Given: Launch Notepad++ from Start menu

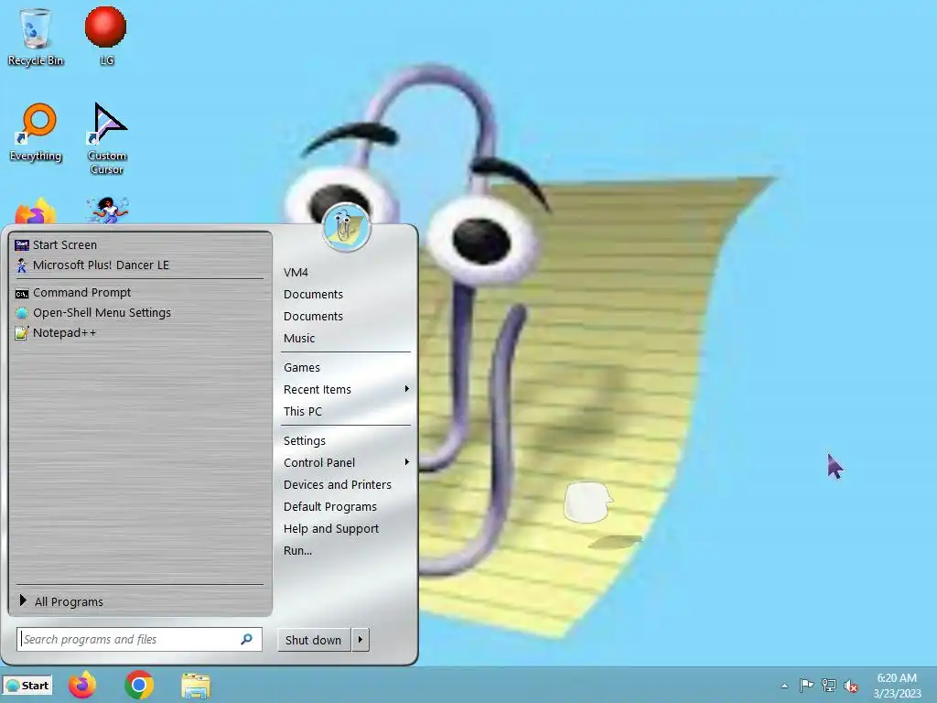Looking at the screenshot, I should pyautogui.click(x=140, y=333).
